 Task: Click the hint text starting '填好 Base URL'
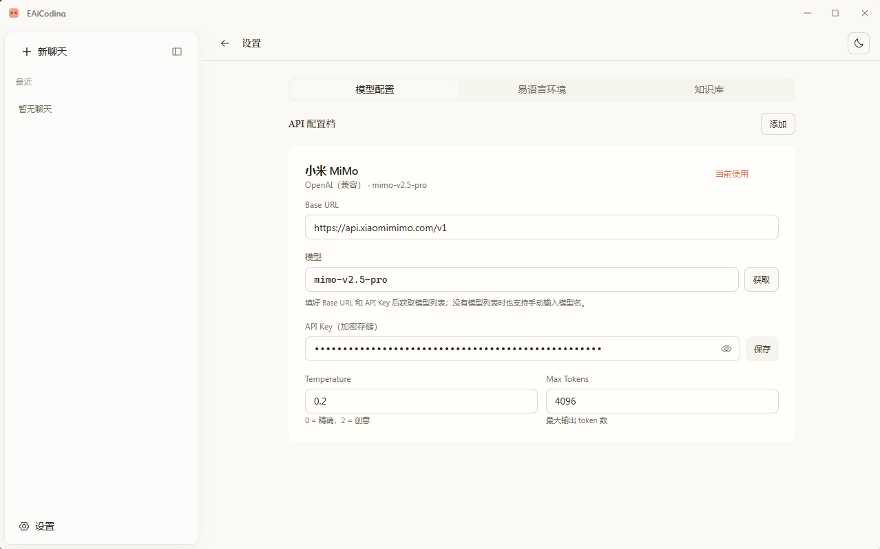tap(447, 303)
